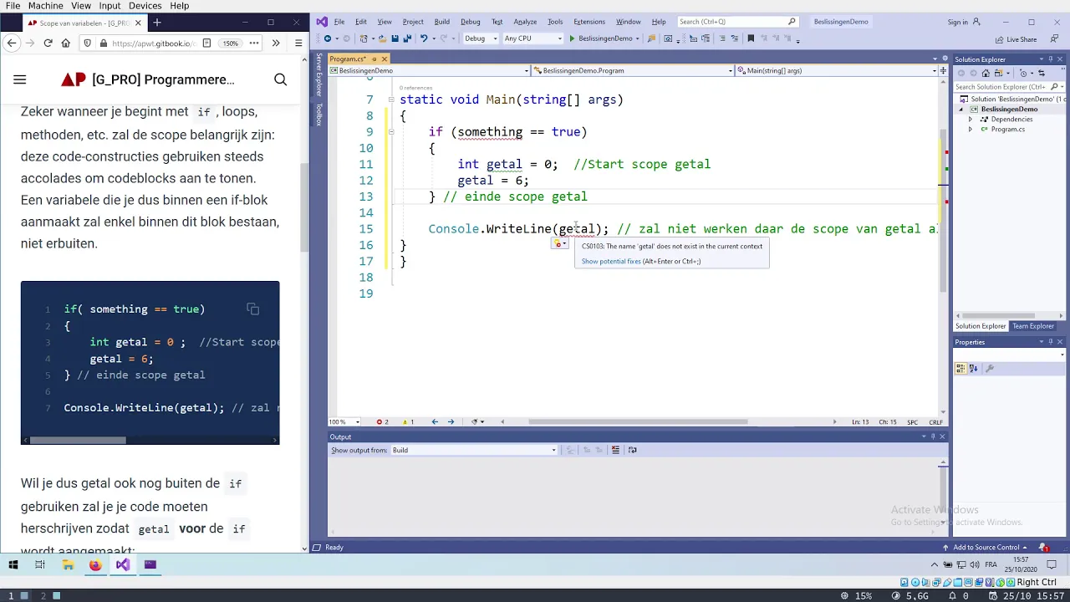
Task: Pin the Program.cs tab
Action: [374, 59]
